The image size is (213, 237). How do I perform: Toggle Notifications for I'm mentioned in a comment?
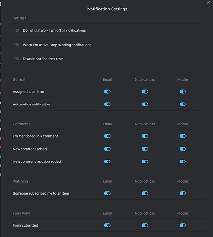(145, 136)
